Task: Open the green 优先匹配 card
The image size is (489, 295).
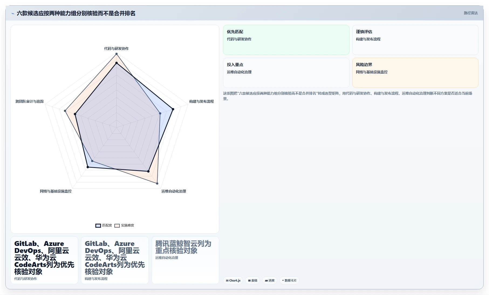Action: click(x=286, y=40)
